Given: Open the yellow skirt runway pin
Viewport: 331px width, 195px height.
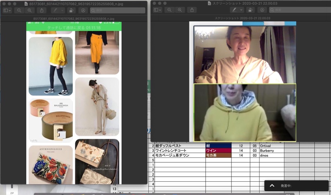Looking at the screenshot, I should click(x=97, y=53).
